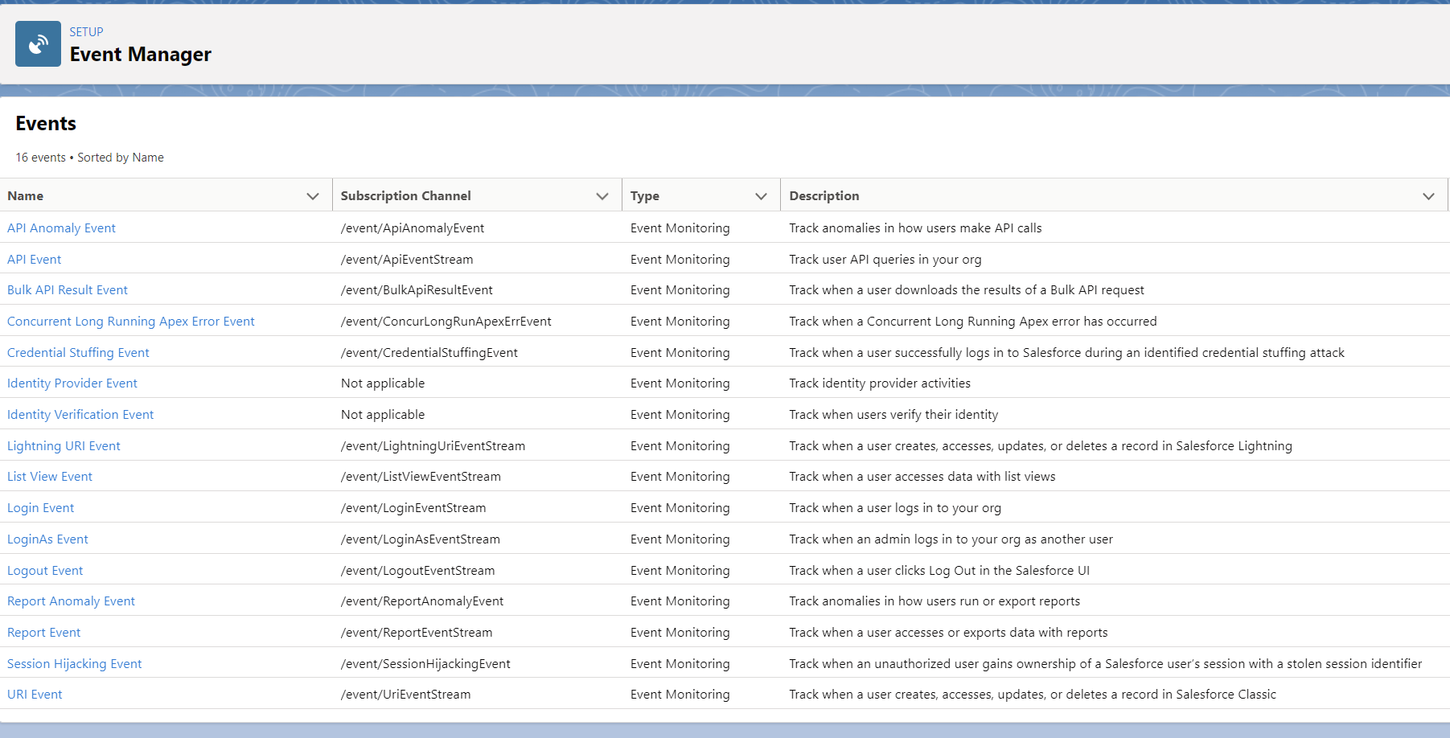Click the Event Manager setup icon
The image size is (1450, 738).
(x=37, y=43)
